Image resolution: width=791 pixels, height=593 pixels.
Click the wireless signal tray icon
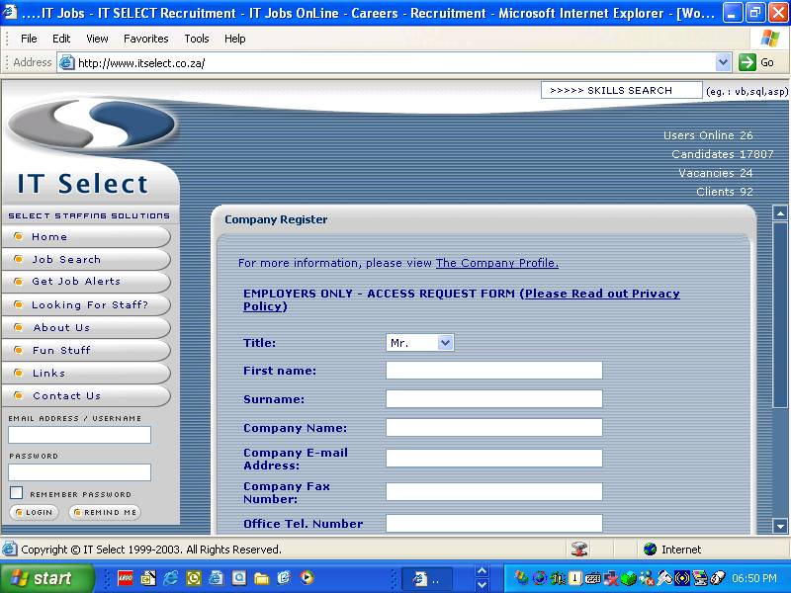point(682,578)
